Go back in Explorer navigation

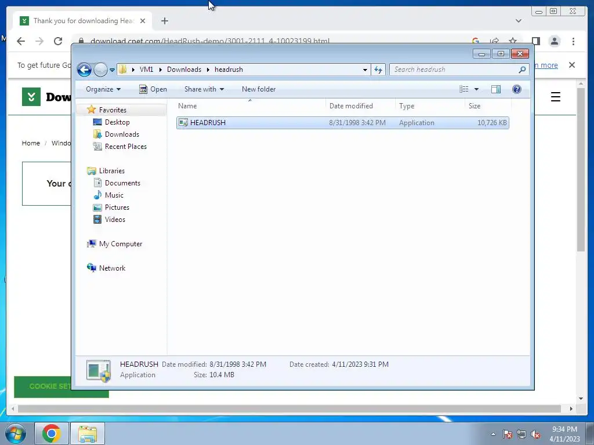pos(84,70)
